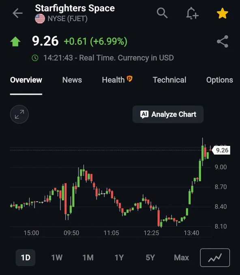Go back using the arrow icon

[x=17, y=13]
